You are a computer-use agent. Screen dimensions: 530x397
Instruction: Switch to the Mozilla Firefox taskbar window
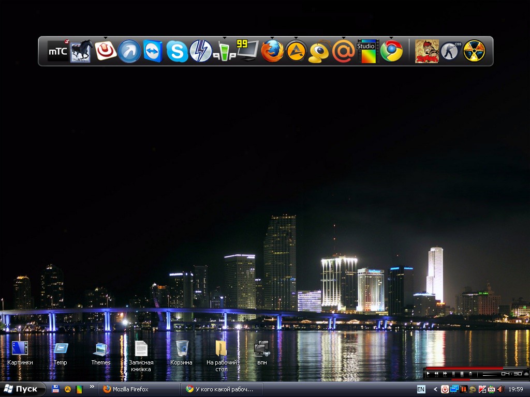pyautogui.click(x=139, y=389)
